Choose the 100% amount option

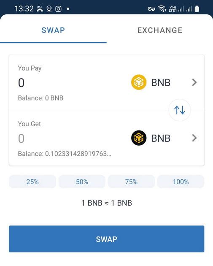tap(181, 182)
